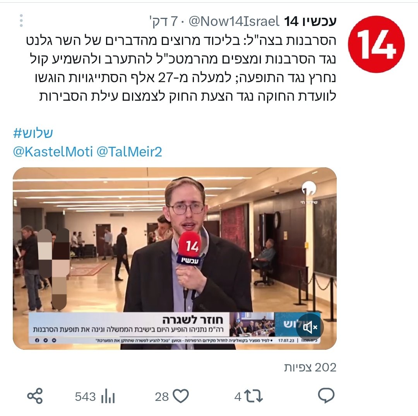The width and height of the screenshot is (418, 416).
Task: Open the red 14 profile avatar
Action: click(376, 44)
